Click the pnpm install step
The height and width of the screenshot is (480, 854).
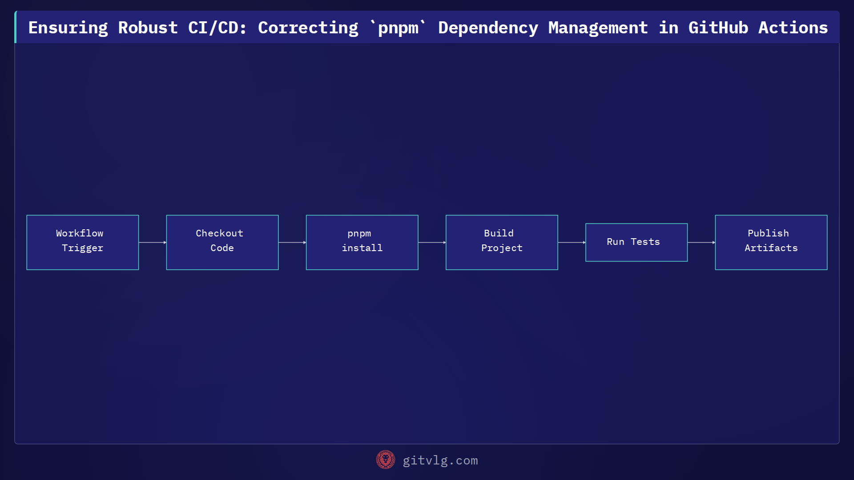coord(362,242)
